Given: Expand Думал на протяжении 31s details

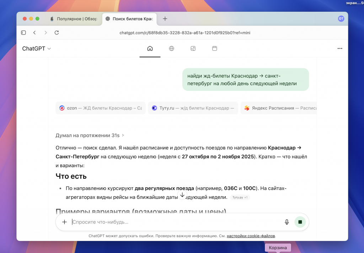Looking at the screenshot, I should click(x=90, y=135).
